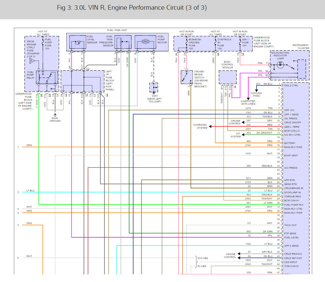This screenshot has width=325, height=282.
Task: Click the APP 2 SENS pin label
Action: click(291, 246)
